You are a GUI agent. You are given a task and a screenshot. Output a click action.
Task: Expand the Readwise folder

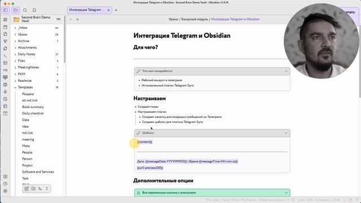15,81
